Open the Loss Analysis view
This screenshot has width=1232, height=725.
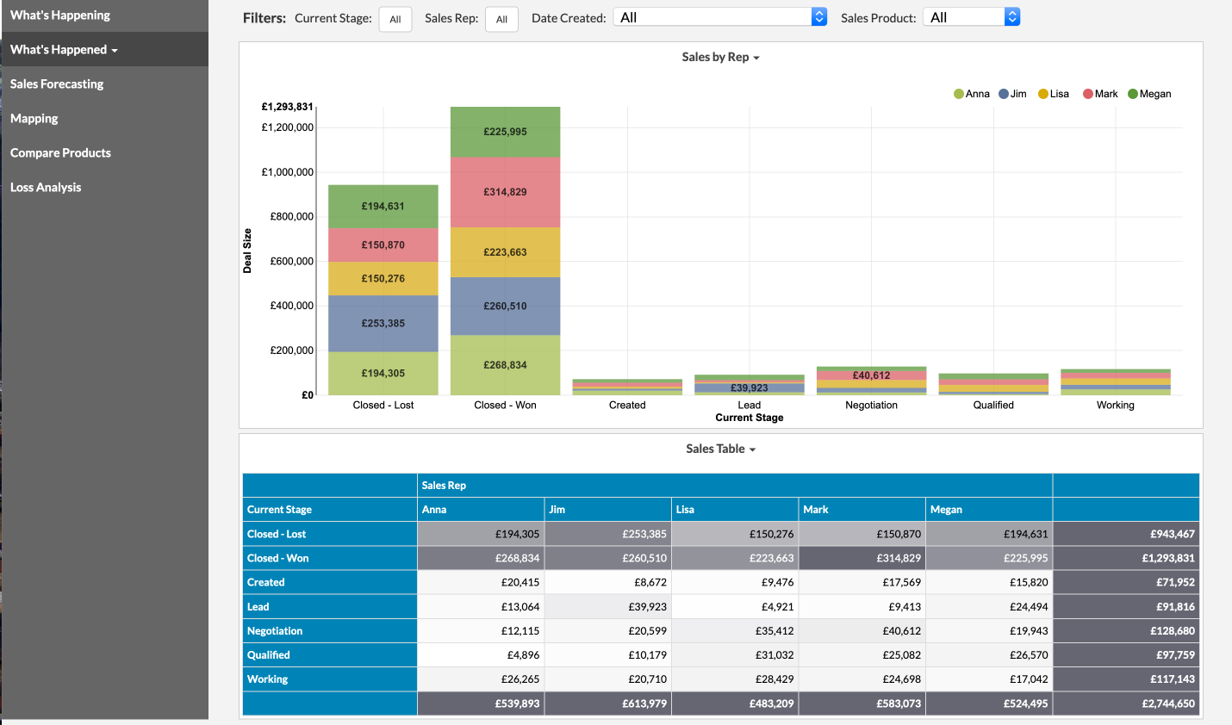point(46,187)
